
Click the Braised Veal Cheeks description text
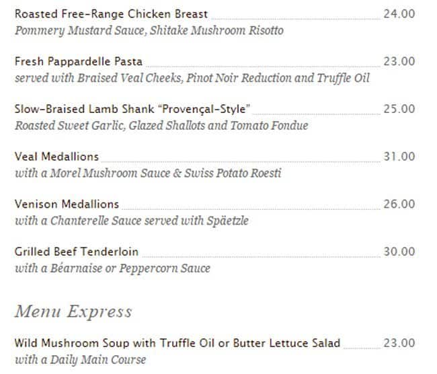tap(192, 78)
